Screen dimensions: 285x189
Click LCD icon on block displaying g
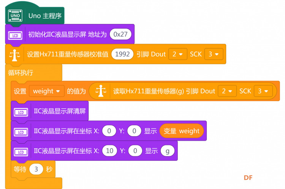click(21, 152)
